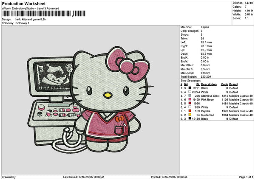Image resolution: width=255 pixels, height=180 pixels.
Task: Click the Wilcom EmbroideryStudio Level 3 Advanced text
Action: [x=31, y=8]
